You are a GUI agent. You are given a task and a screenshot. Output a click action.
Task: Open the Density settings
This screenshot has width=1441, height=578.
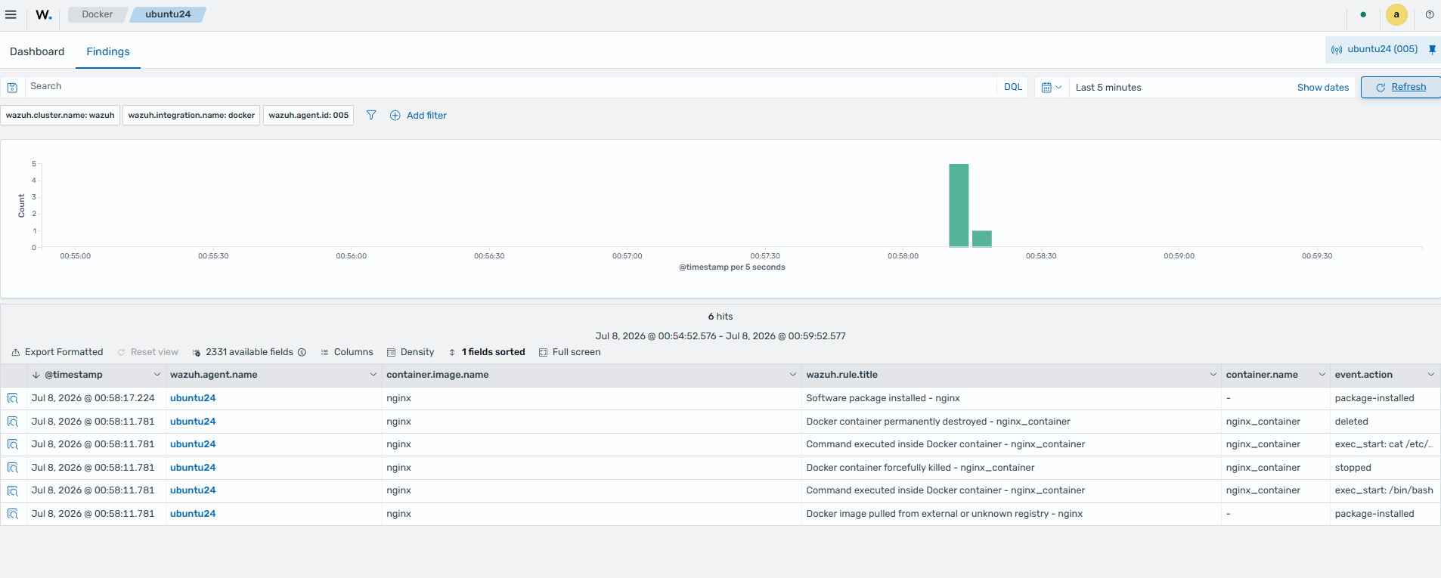point(411,352)
